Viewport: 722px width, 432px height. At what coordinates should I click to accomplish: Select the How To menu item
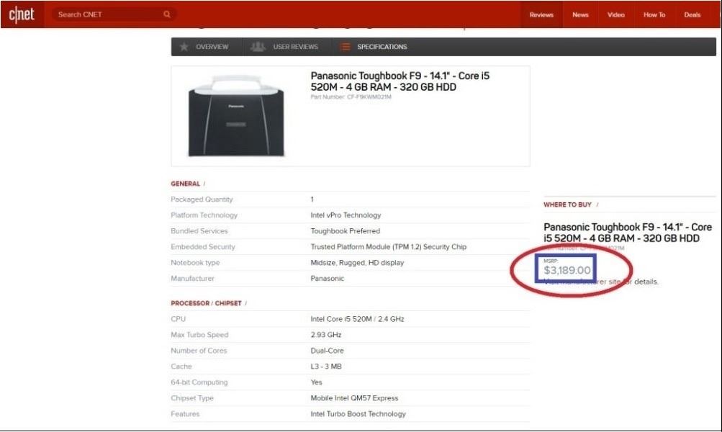point(654,15)
